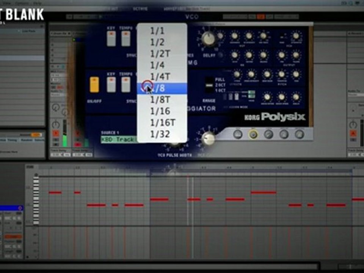Screen dimensions: 364x273
Task: Select the first top-row note at clip start
Action: pyautogui.click(x=55, y=193)
